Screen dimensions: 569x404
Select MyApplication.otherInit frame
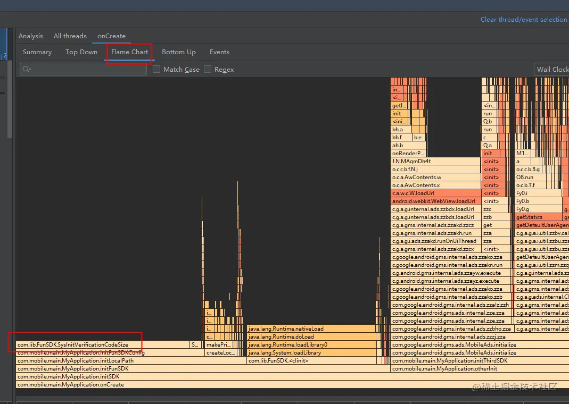[x=480, y=368]
